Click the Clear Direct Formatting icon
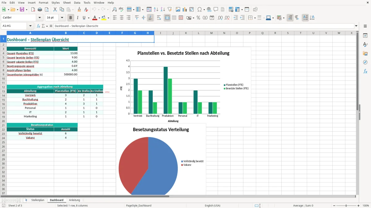The height and width of the screenshot is (208, 371). tap(86, 10)
